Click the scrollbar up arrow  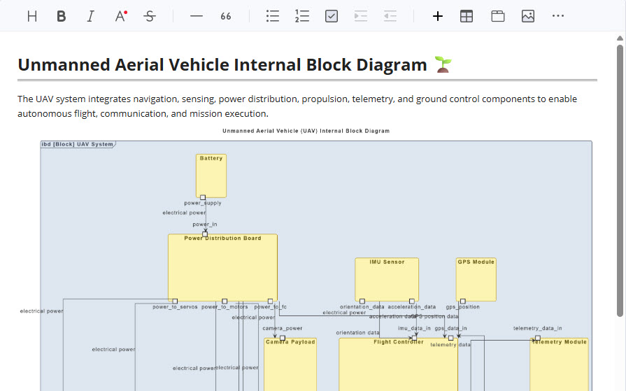click(620, 38)
